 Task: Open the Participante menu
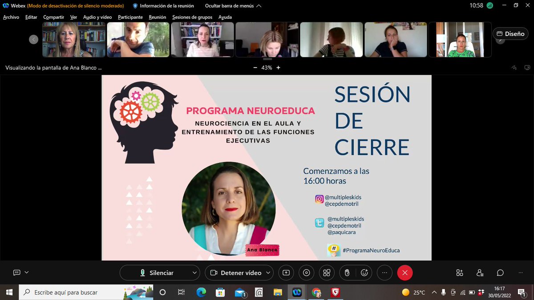click(x=130, y=17)
